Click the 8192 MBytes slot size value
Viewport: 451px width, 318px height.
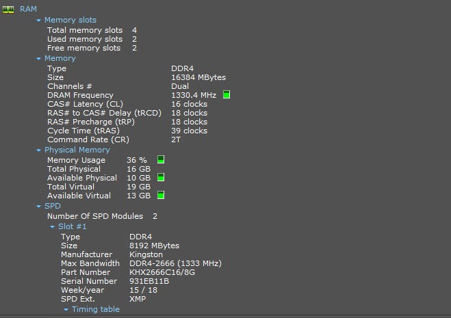[x=154, y=246]
